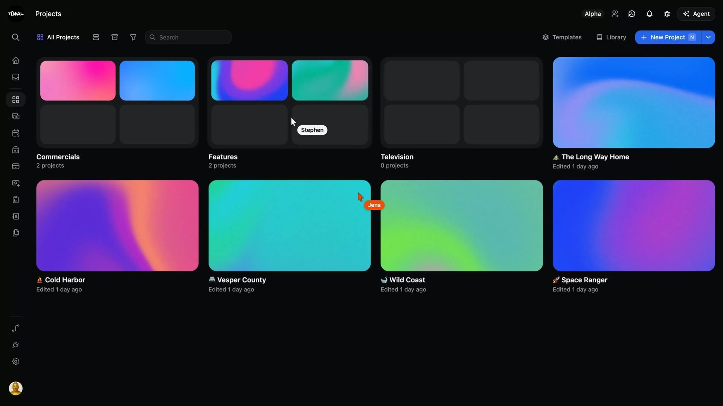Viewport: 723px width, 406px height.
Task: Open the notifications bell
Action: pos(650,14)
